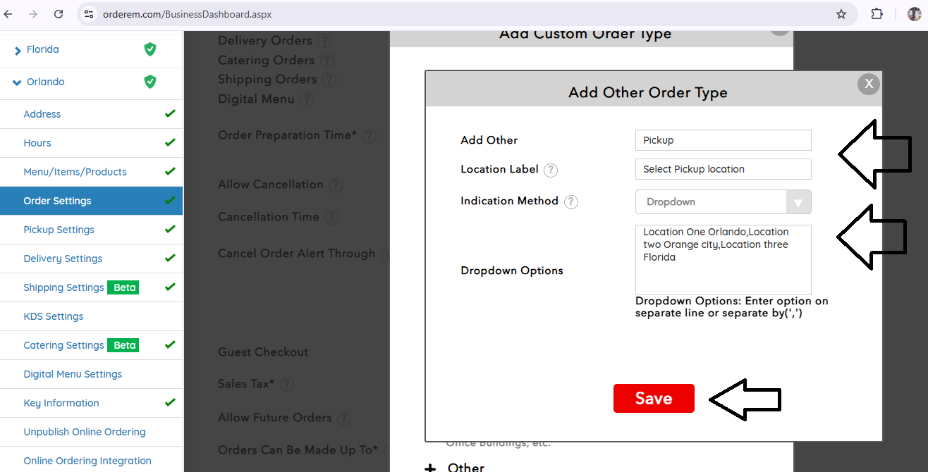
Task: Open browser extensions puzzle icon
Action: pos(877,14)
